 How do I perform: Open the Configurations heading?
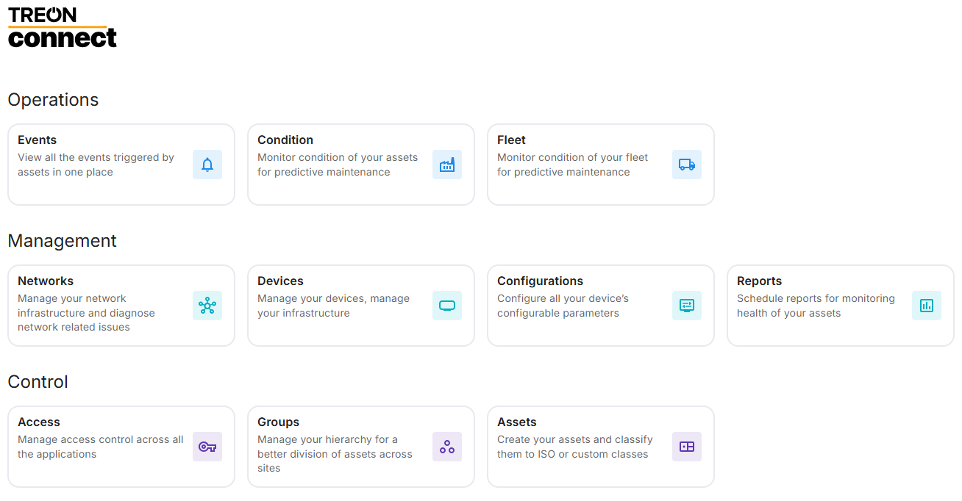(x=540, y=281)
